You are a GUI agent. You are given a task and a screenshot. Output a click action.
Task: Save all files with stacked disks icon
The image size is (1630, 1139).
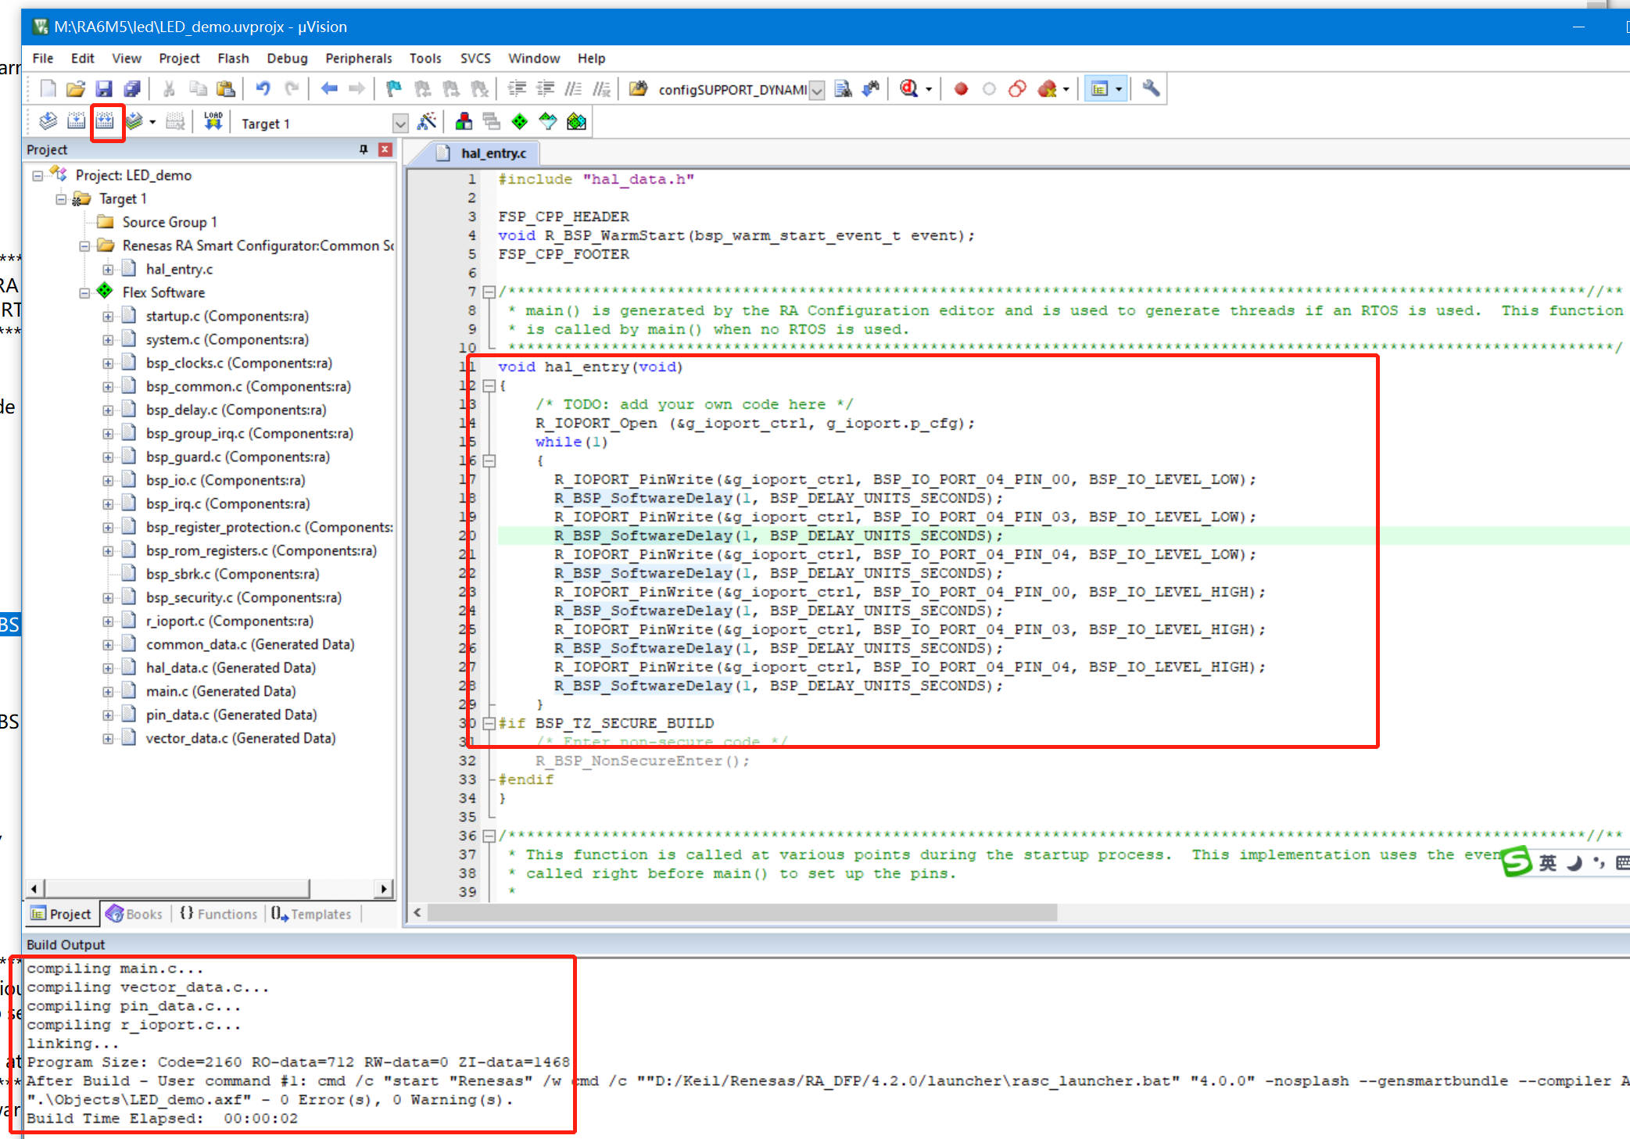[132, 89]
